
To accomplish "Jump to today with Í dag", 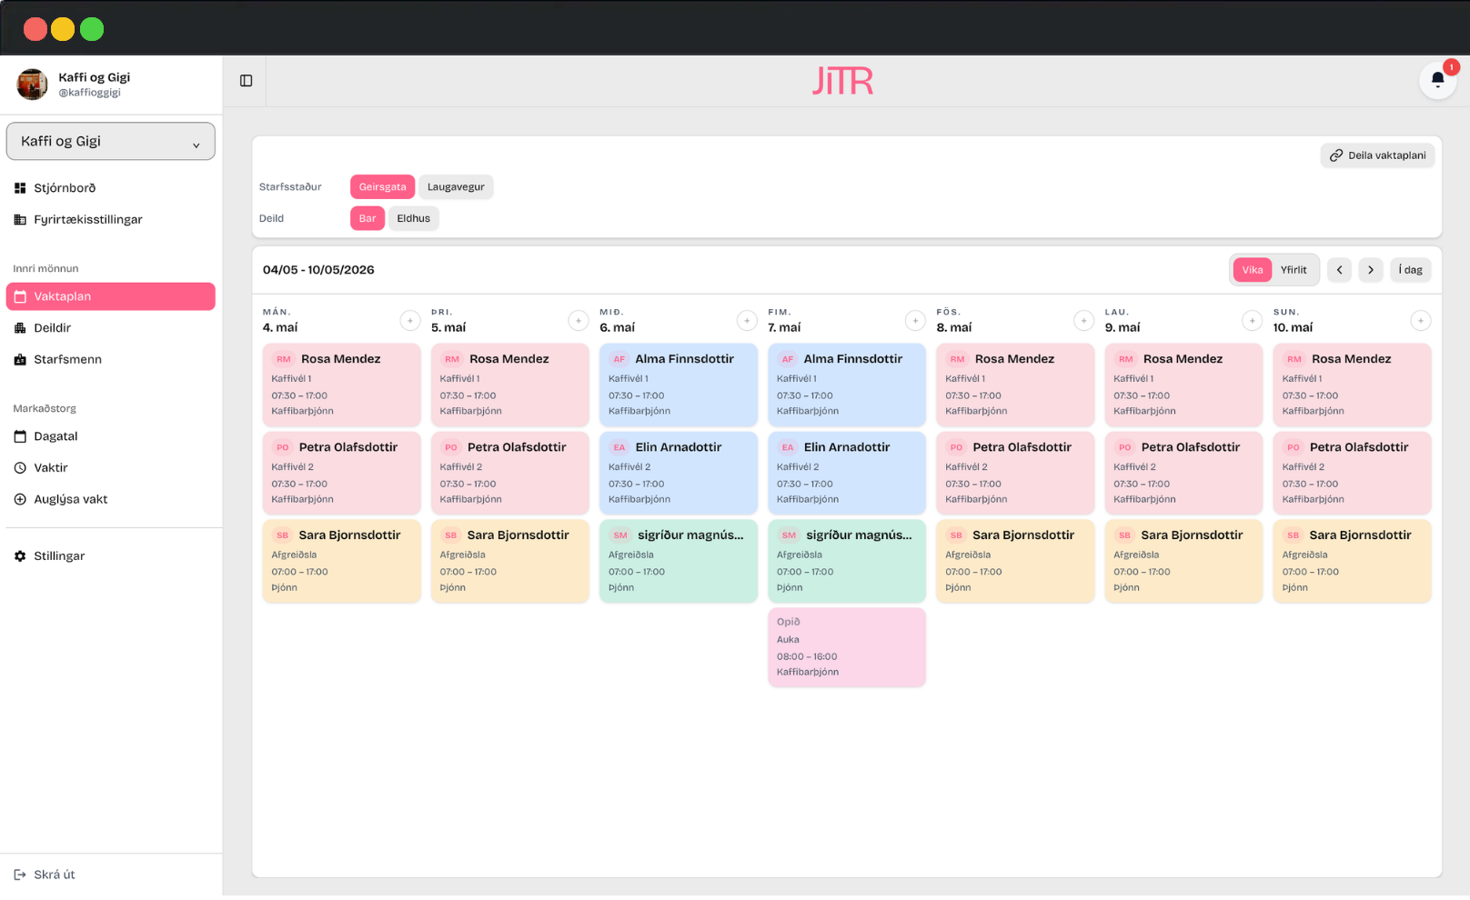I will (x=1410, y=270).
